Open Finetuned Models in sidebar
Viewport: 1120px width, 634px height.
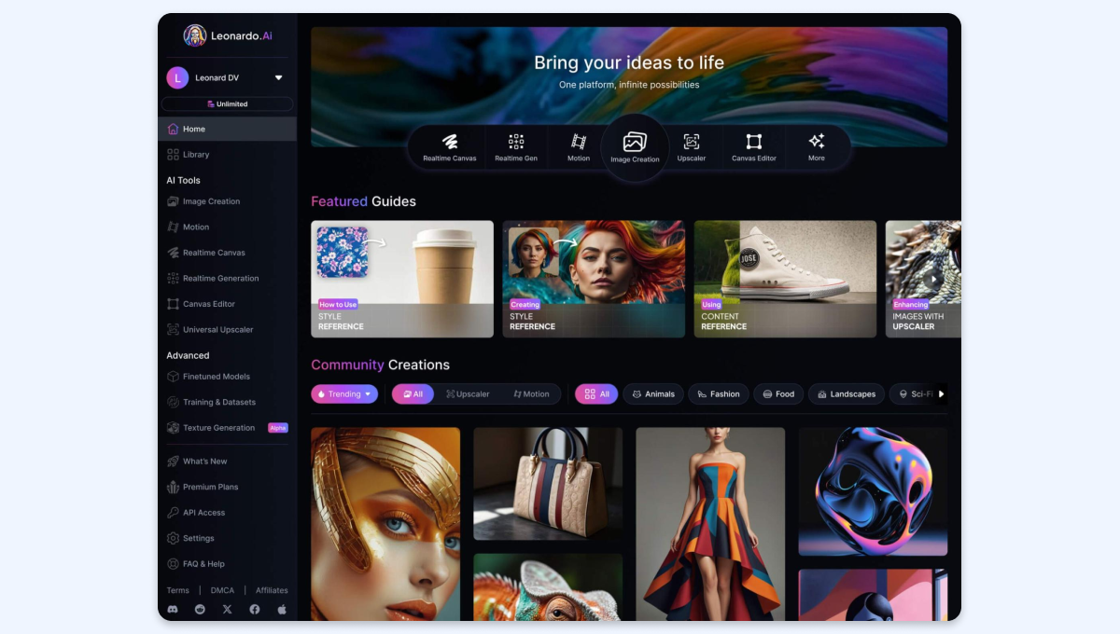point(216,377)
